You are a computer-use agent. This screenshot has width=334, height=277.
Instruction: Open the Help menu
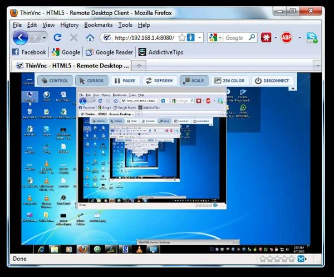[144, 25]
